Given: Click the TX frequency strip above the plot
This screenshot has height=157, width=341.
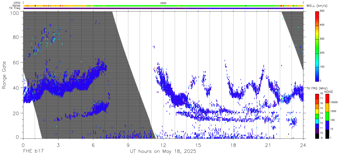Looking at the screenshot, I should (163, 8).
